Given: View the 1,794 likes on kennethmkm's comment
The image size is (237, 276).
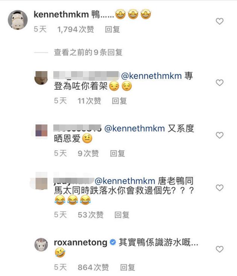Looking at the screenshot, I should [x=76, y=29].
